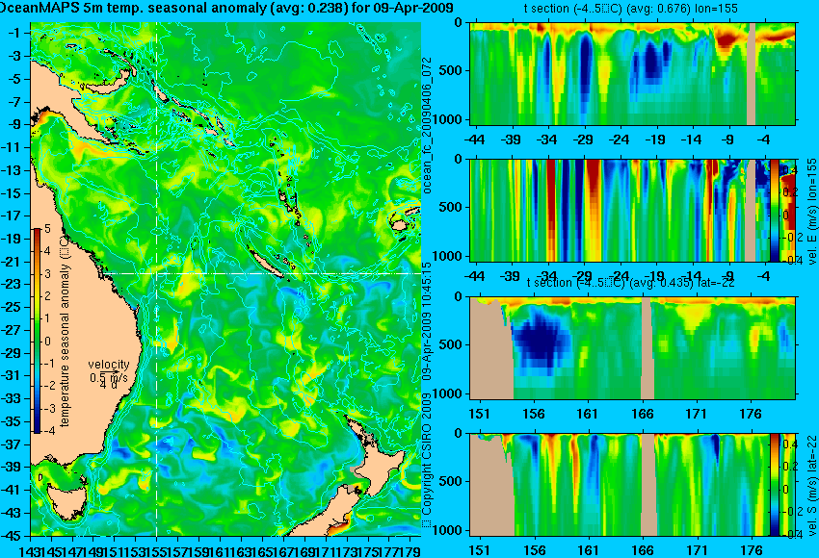Image resolution: width=819 pixels, height=558 pixels.
Task: Click the temperature seasonal anomaly color bar
Action: pyautogui.click(x=37, y=331)
